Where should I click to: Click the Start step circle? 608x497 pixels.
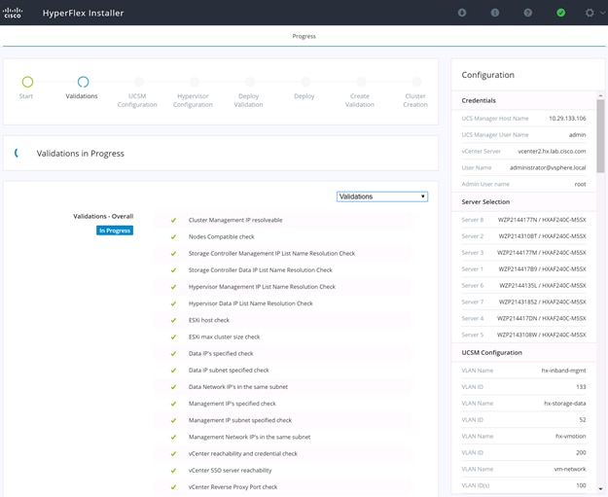click(x=27, y=82)
